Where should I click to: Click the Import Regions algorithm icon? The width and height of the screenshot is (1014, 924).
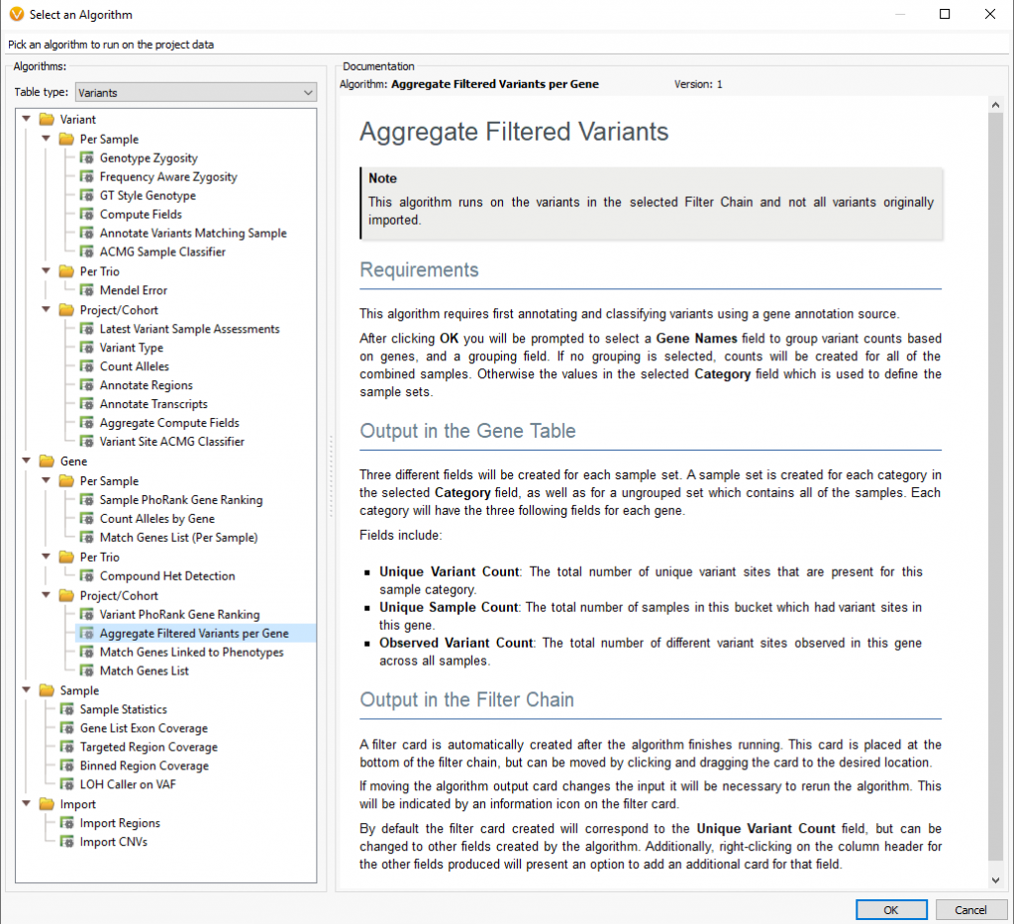click(66, 822)
